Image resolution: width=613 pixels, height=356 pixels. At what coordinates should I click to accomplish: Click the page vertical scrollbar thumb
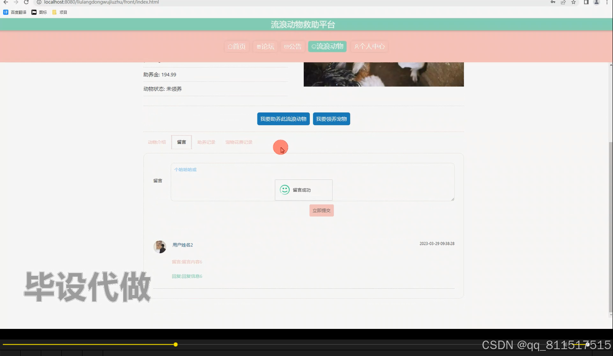(x=611, y=227)
